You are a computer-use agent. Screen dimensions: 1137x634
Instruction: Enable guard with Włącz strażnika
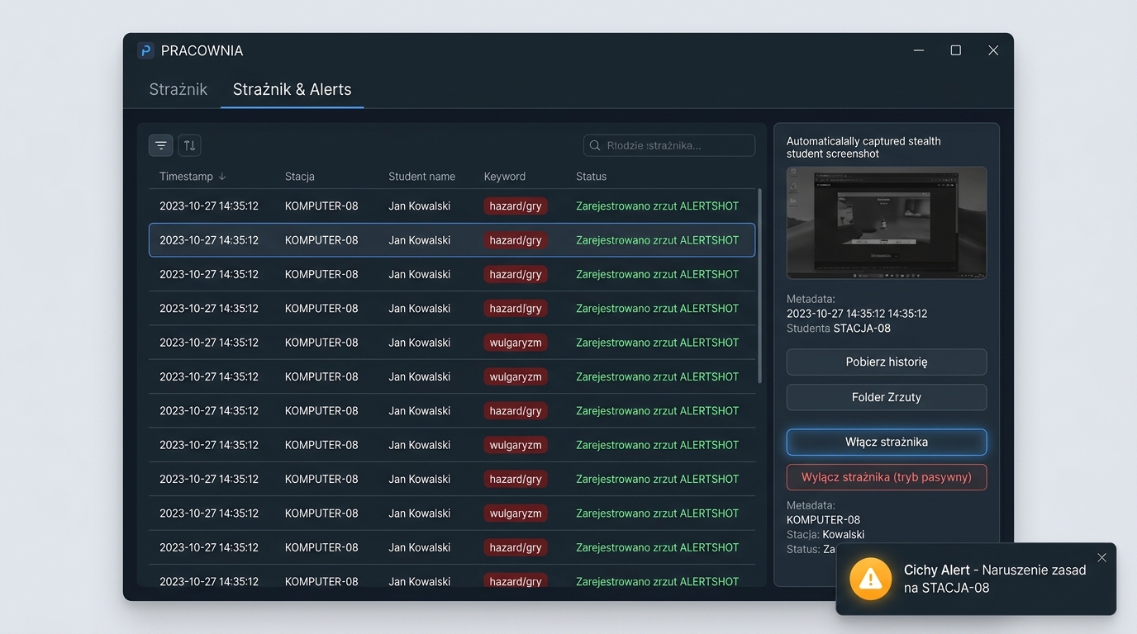(887, 442)
